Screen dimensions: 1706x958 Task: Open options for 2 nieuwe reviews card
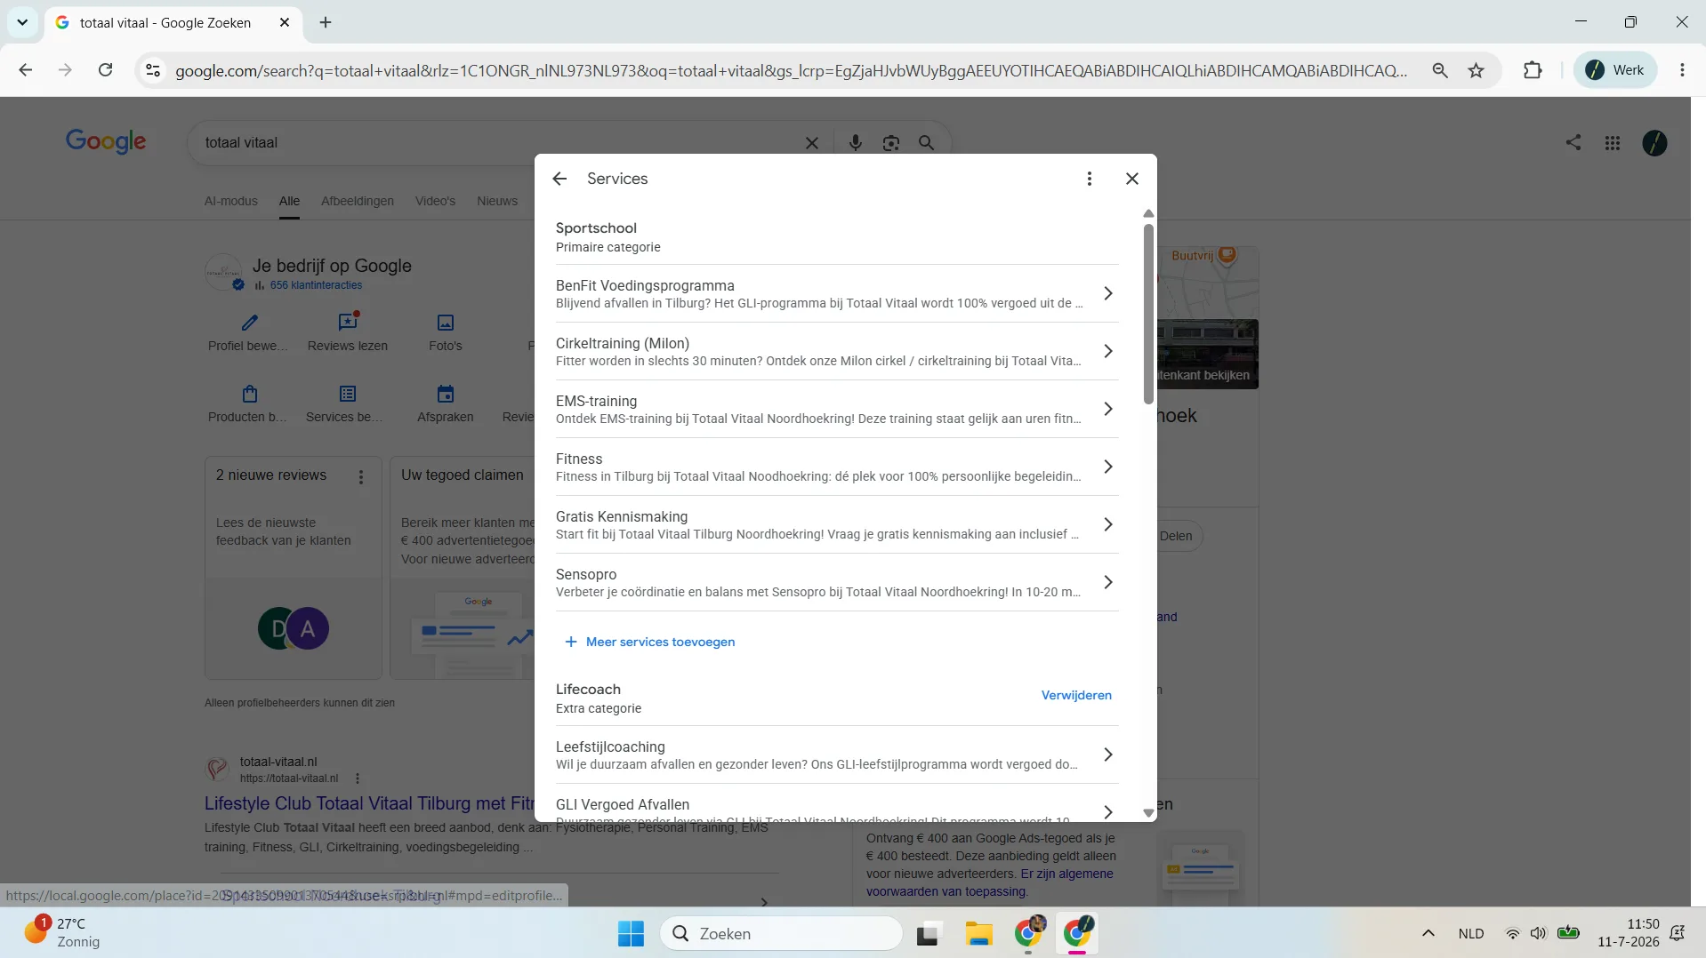pyautogui.click(x=361, y=477)
